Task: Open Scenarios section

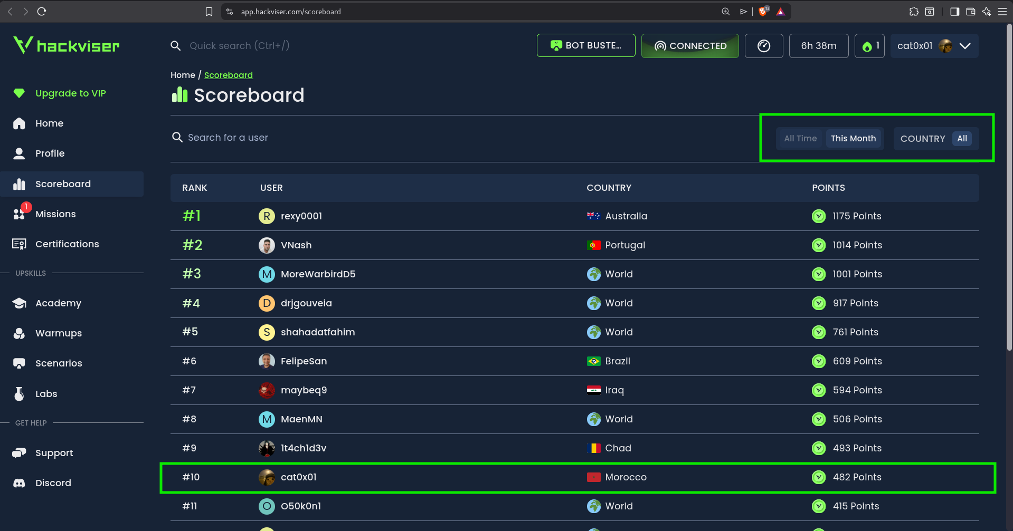Action: tap(72, 363)
